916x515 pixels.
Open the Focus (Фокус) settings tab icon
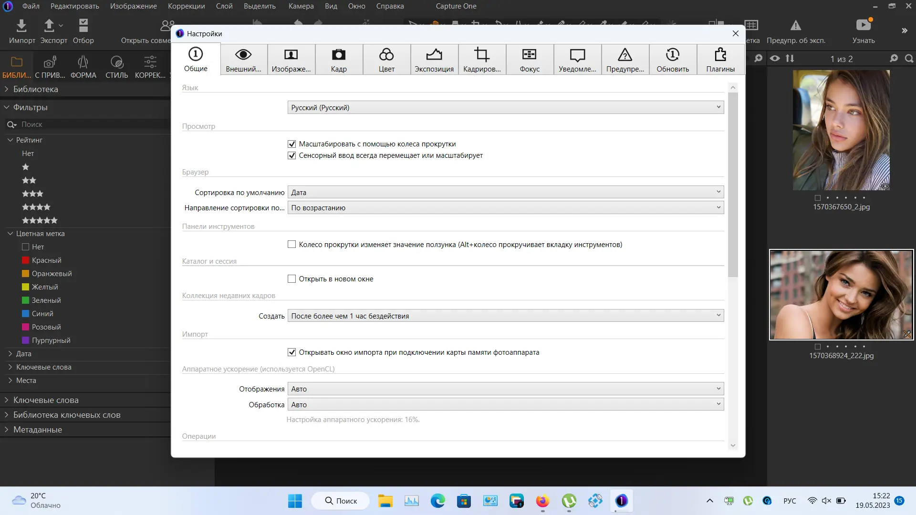[x=530, y=55]
